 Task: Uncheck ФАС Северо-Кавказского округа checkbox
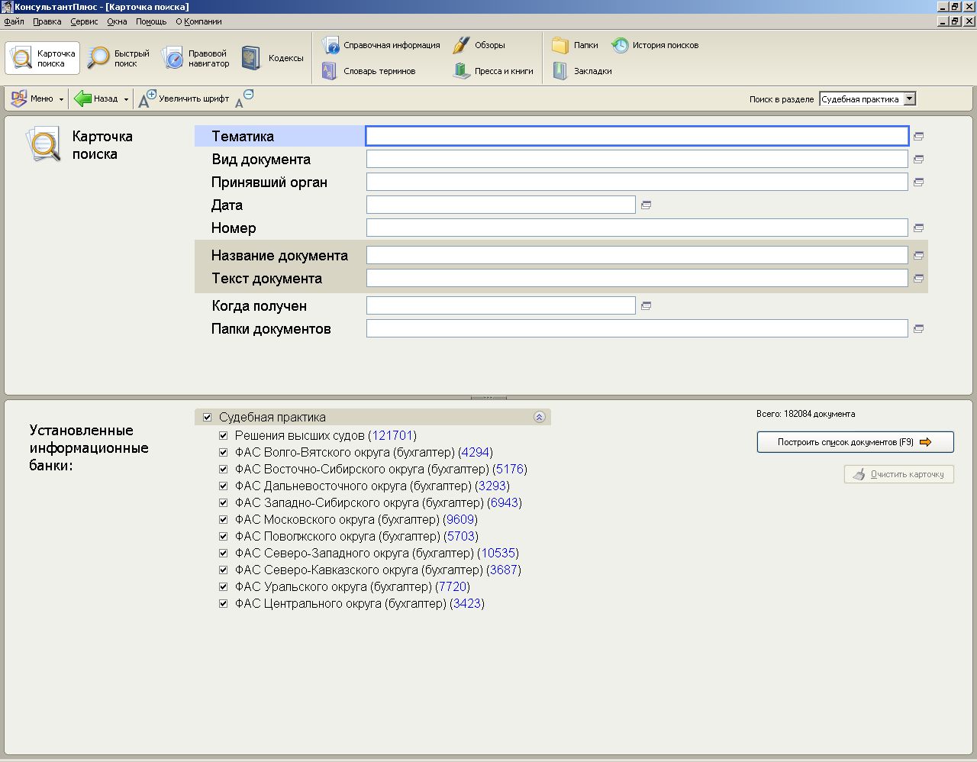tap(223, 570)
